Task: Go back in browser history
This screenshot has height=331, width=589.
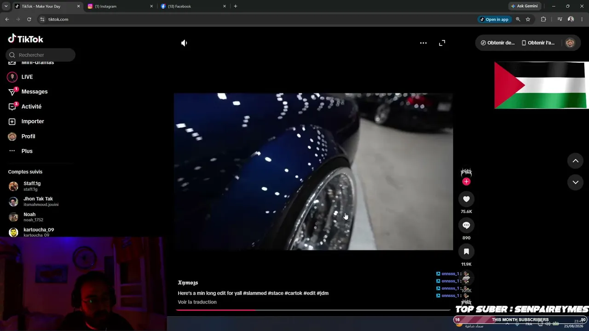Action: pos(7,19)
